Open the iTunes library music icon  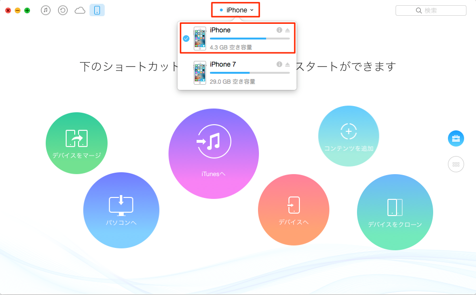46,10
